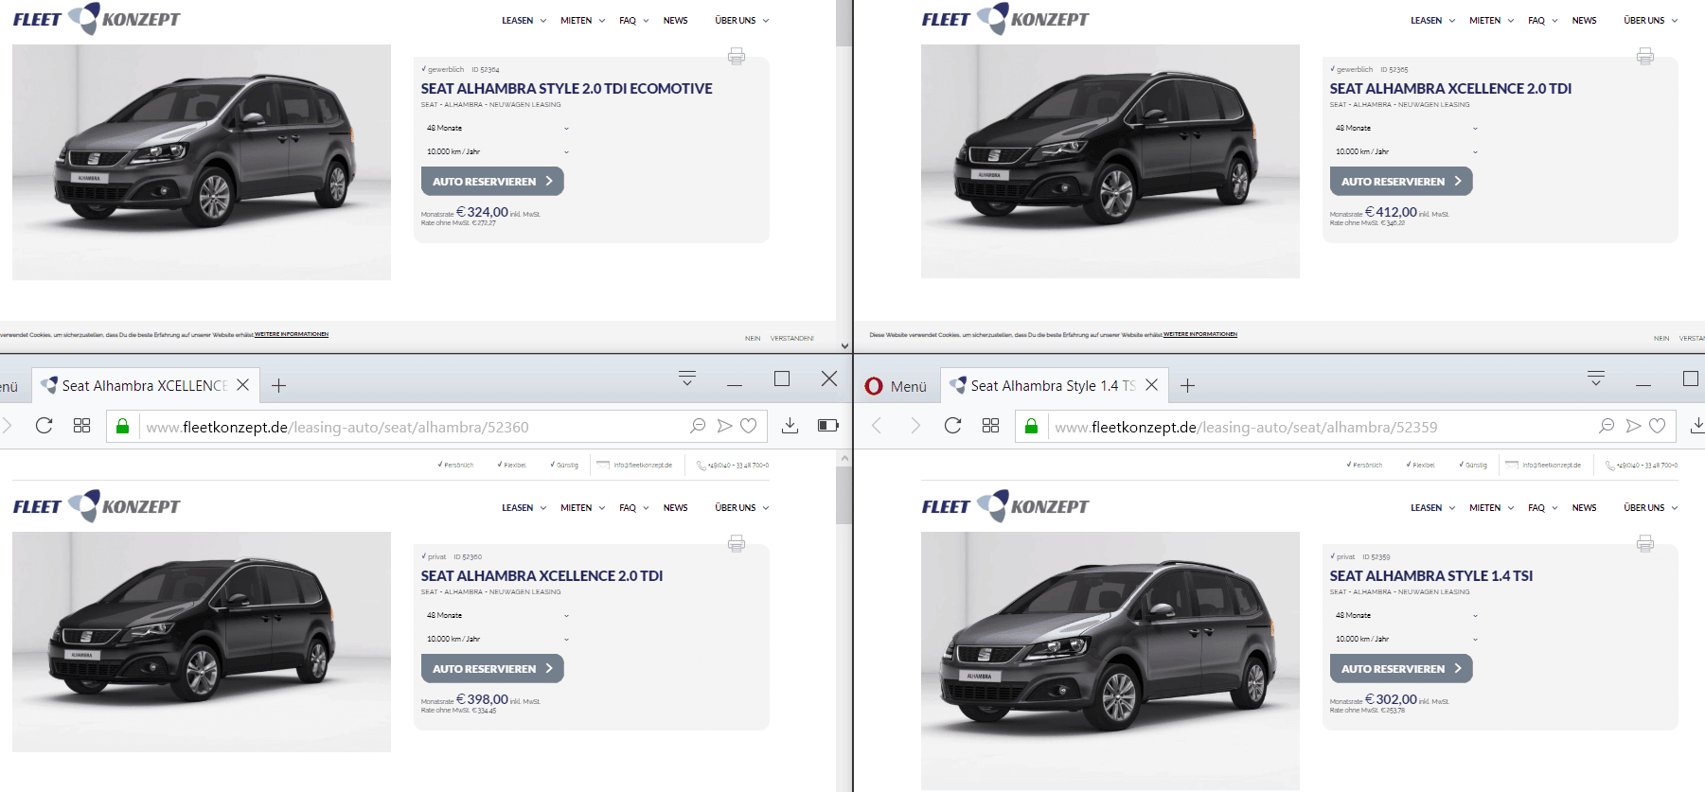Click VERSTANDEN in cookie bar of ID 52364 window
Image resolution: width=1705 pixels, height=792 pixels.
(x=791, y=338)
